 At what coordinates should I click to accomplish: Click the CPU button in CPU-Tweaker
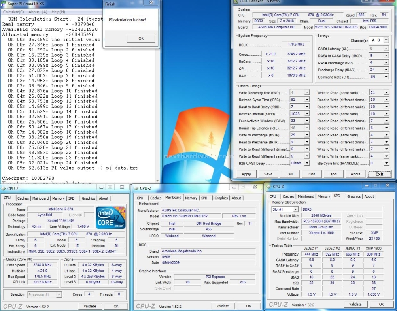290,174
